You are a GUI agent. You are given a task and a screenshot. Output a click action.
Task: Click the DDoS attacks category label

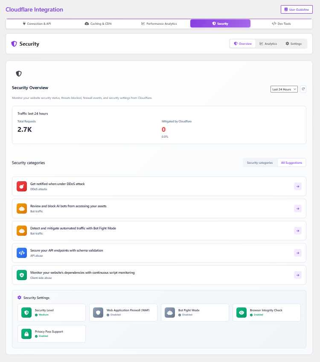[x=38, y=189]
